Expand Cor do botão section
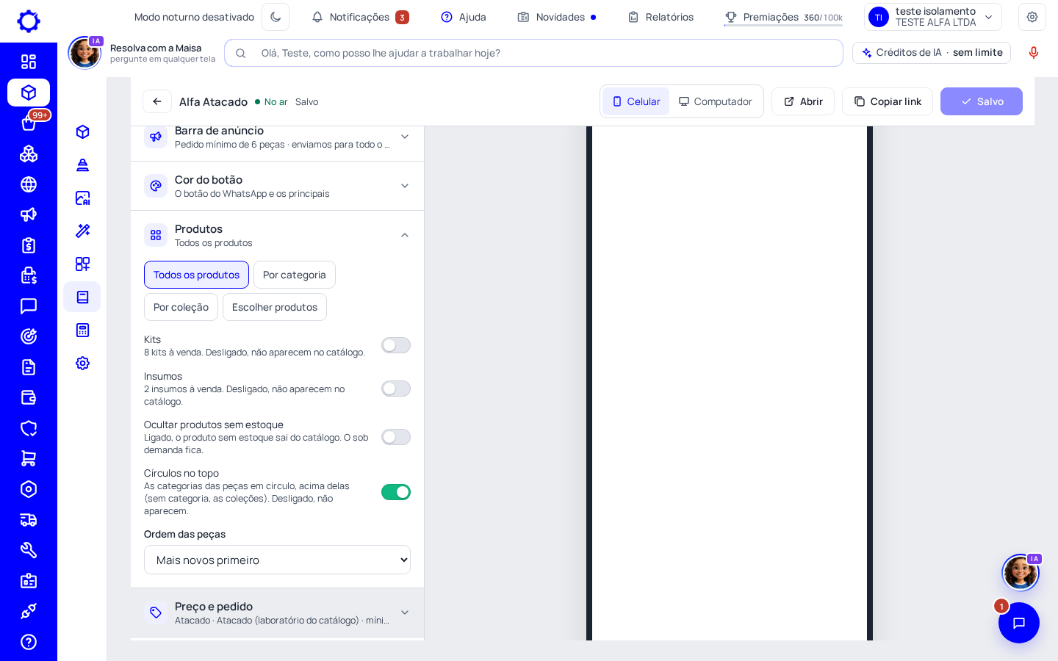 [277, 186]
